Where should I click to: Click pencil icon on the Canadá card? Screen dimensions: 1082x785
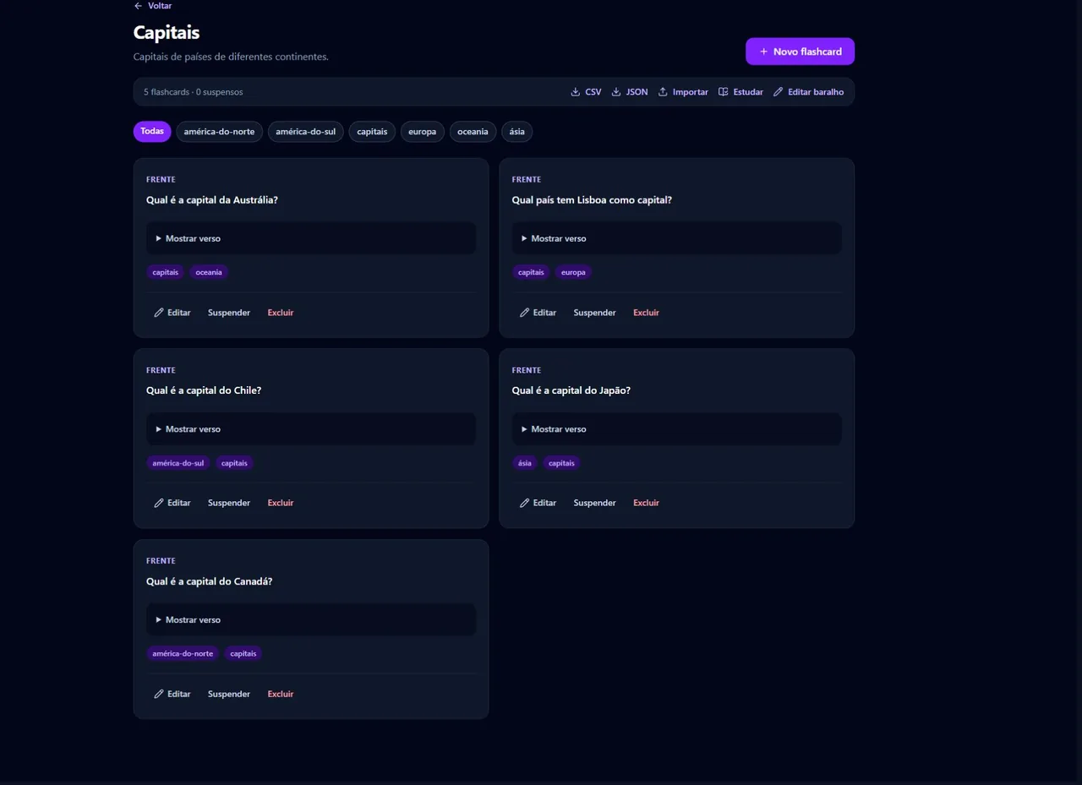[159, 694]
